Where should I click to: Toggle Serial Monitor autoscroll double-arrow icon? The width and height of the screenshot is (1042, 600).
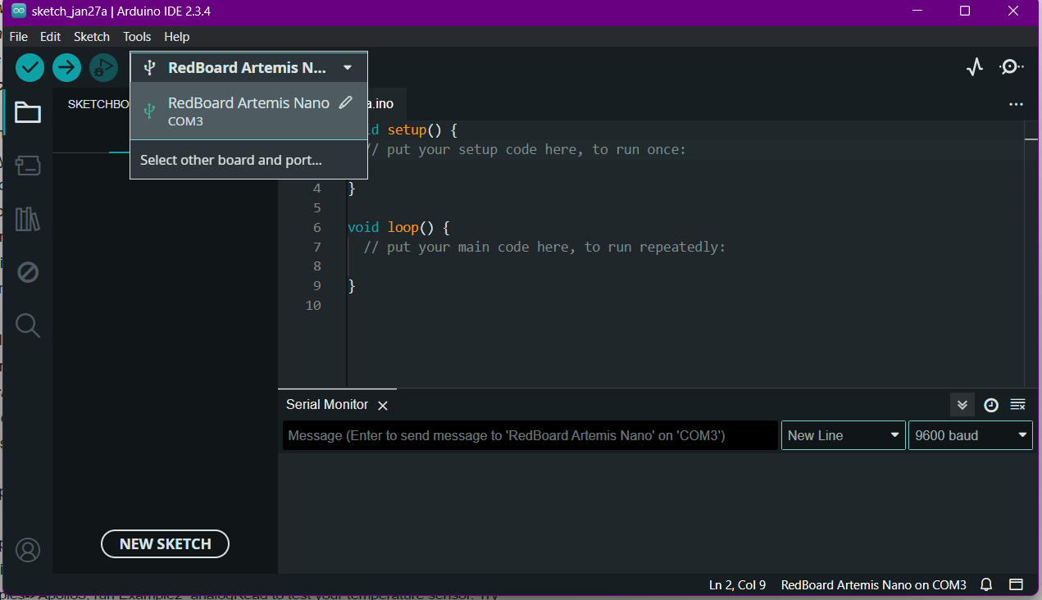point(962,404)
